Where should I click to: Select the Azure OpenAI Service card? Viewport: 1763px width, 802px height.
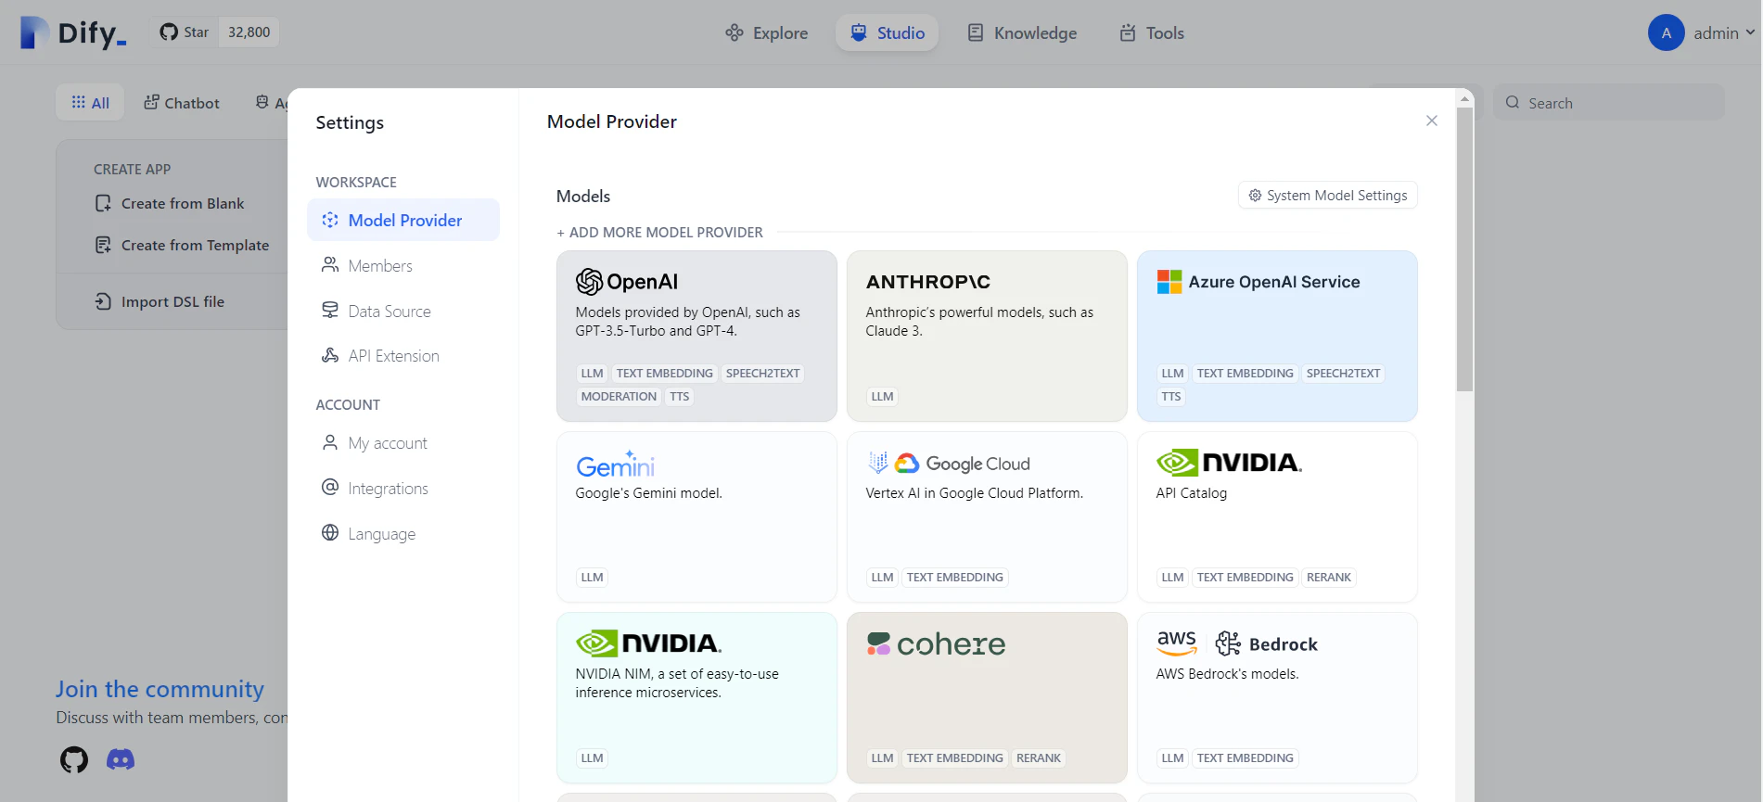(1277, 336)
